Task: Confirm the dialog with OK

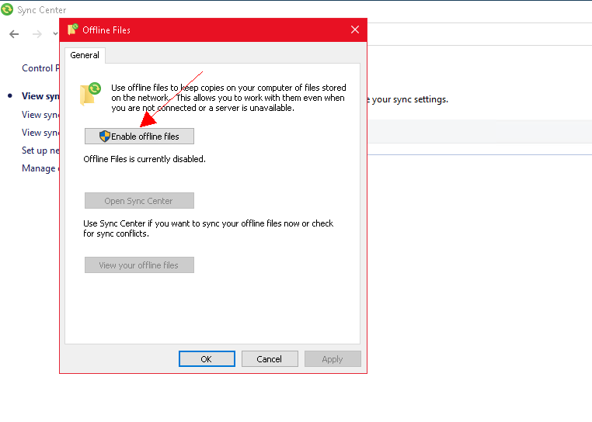Action: (206, 359)
